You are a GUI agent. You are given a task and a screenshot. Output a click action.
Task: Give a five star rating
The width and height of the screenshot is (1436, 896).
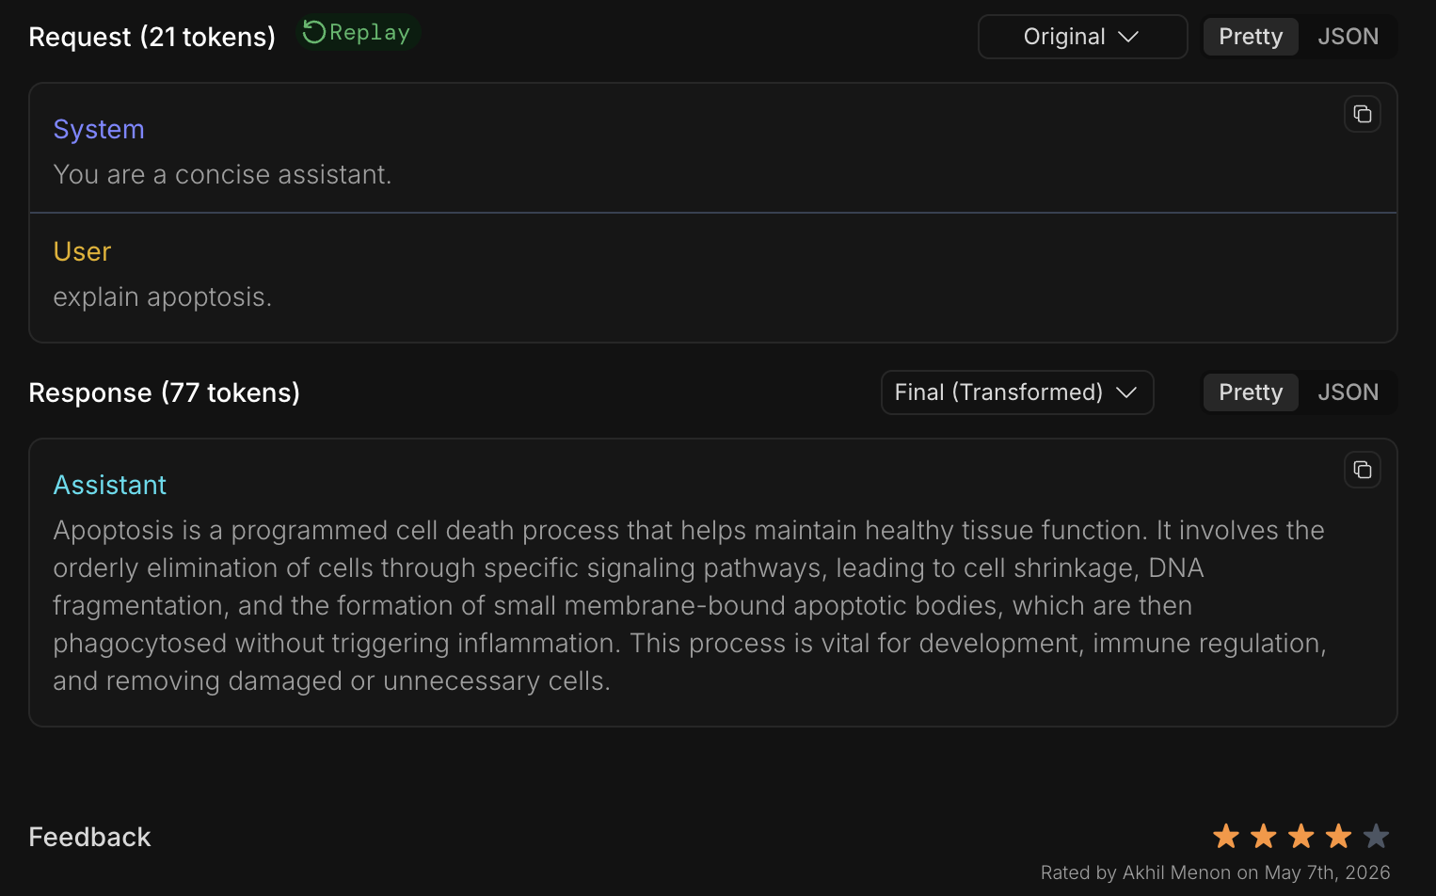[1376, 836]
